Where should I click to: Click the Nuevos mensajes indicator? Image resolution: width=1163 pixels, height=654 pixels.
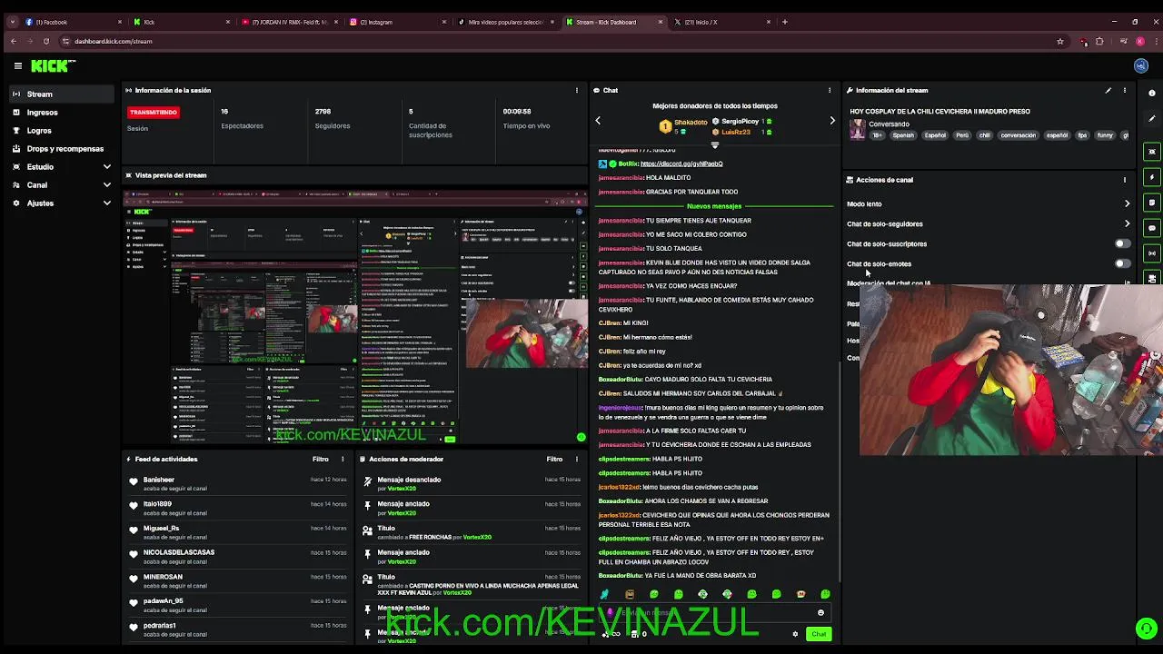[x=714, y=206]
